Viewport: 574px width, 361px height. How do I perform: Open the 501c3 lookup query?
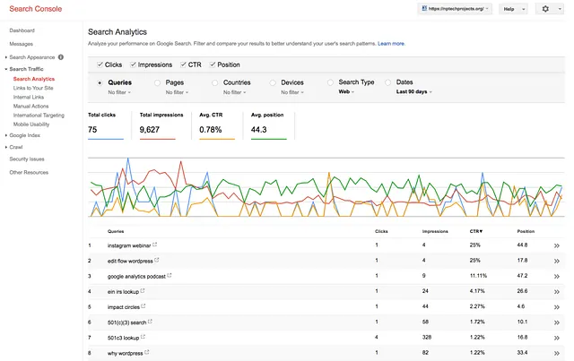coord(123,338)
